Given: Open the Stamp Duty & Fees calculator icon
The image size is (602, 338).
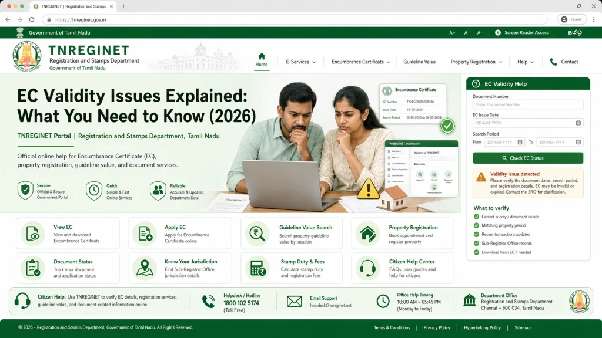Looking at the screenshot, I should (257, 268).
